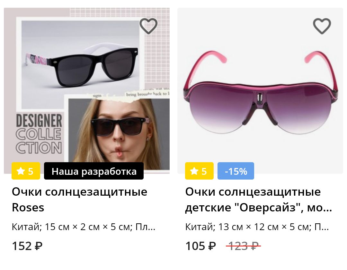Click the Roses product specs line 'Китай; 15 см'
The width and height of the screenshot is (347, 270).
(84, 227)
